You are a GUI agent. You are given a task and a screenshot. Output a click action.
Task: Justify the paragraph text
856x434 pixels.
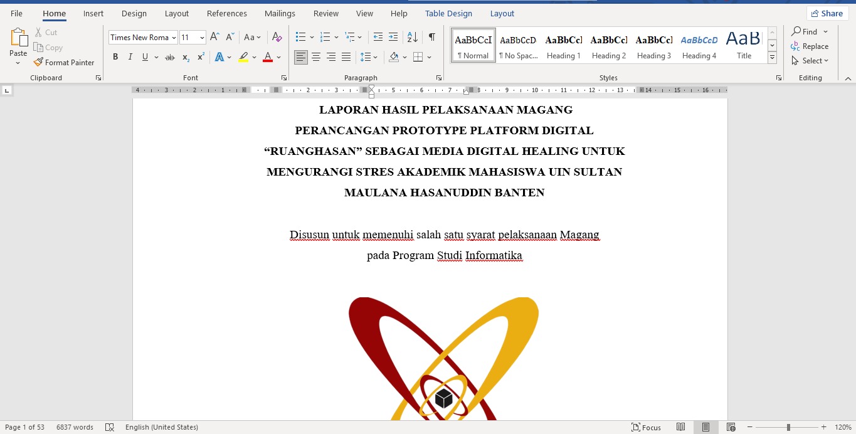click(x=346, y=57)
